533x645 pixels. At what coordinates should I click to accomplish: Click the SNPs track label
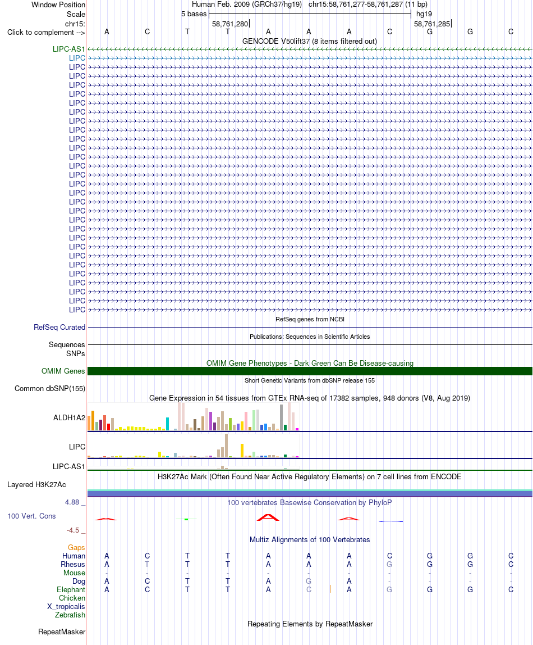[76, 353]
